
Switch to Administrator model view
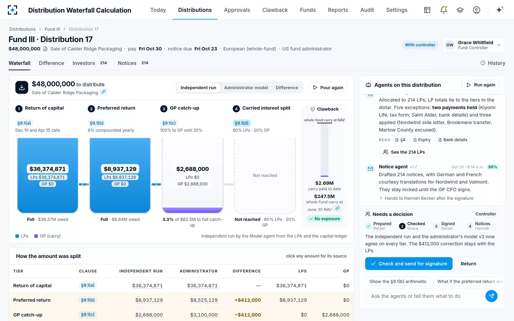[246, 88]
